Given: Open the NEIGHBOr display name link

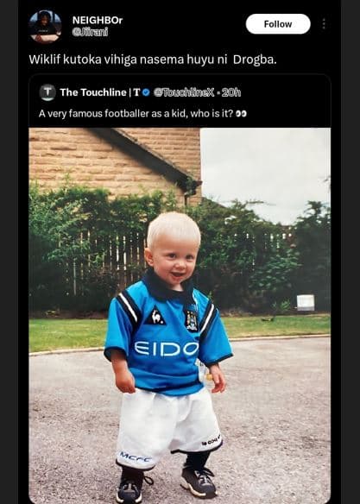Looking at the screenshot, I should (98, 20).
